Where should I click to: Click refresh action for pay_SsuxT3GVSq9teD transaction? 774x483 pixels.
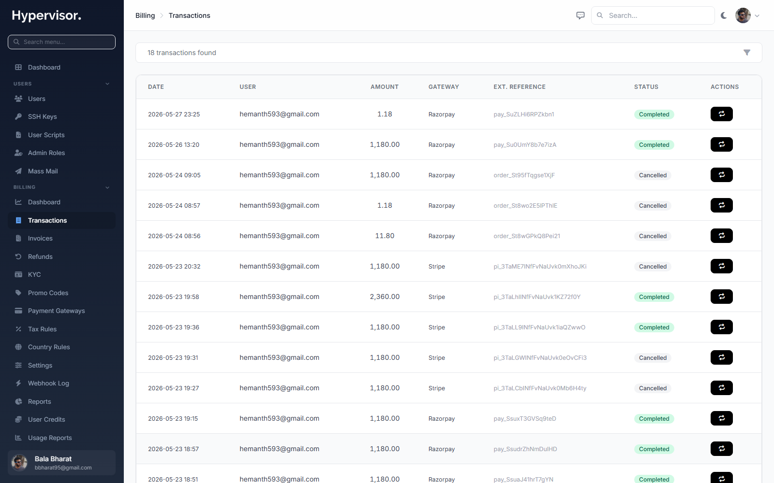tap(721, 418)
